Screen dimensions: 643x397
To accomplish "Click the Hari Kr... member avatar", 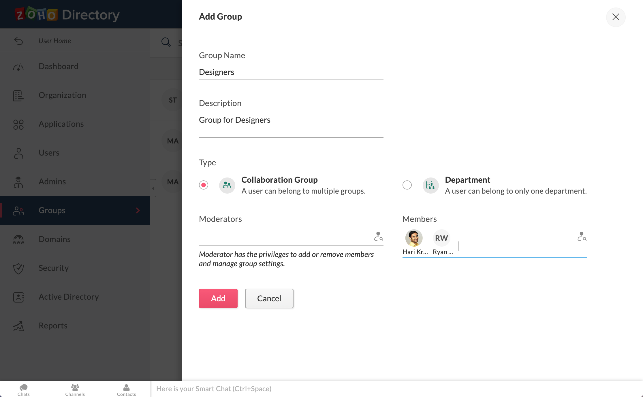I will pyautogui.click(x=414, y=238).
